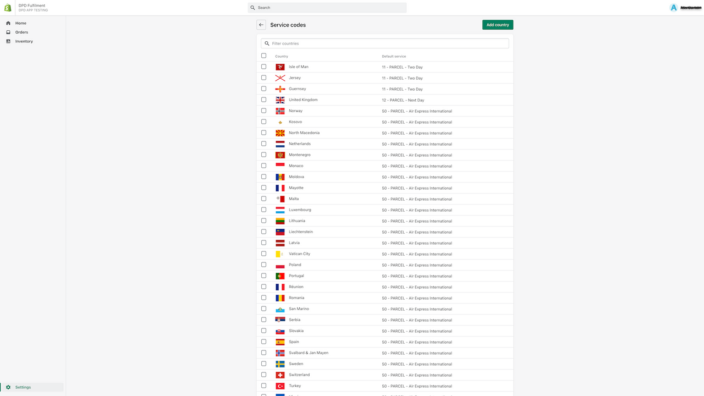
Task: Check the checkbox for Norway
Action: [x=263, y=111]
